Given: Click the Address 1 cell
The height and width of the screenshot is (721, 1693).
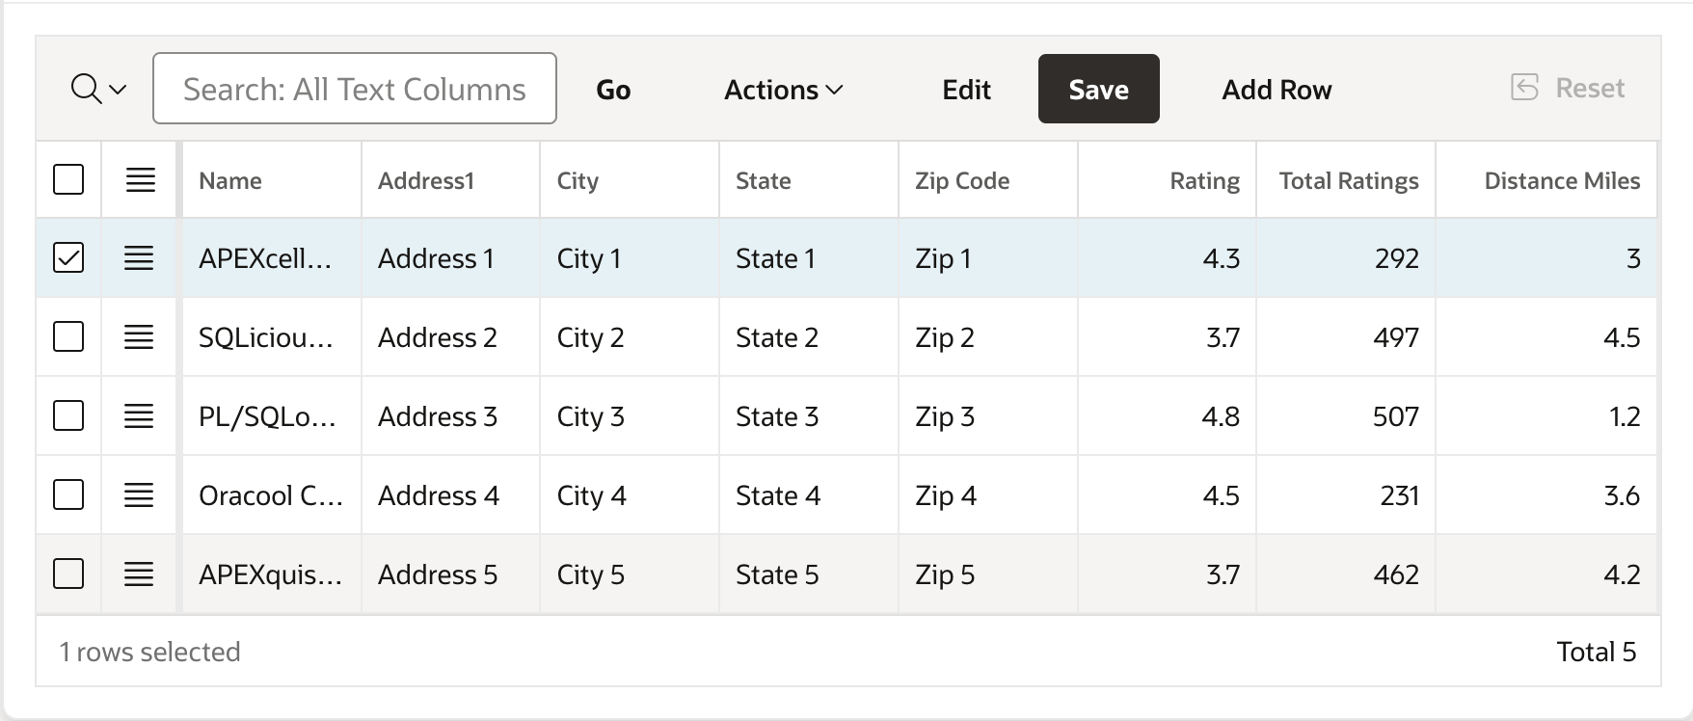Looking at the screenshot, I should point(450,258).
